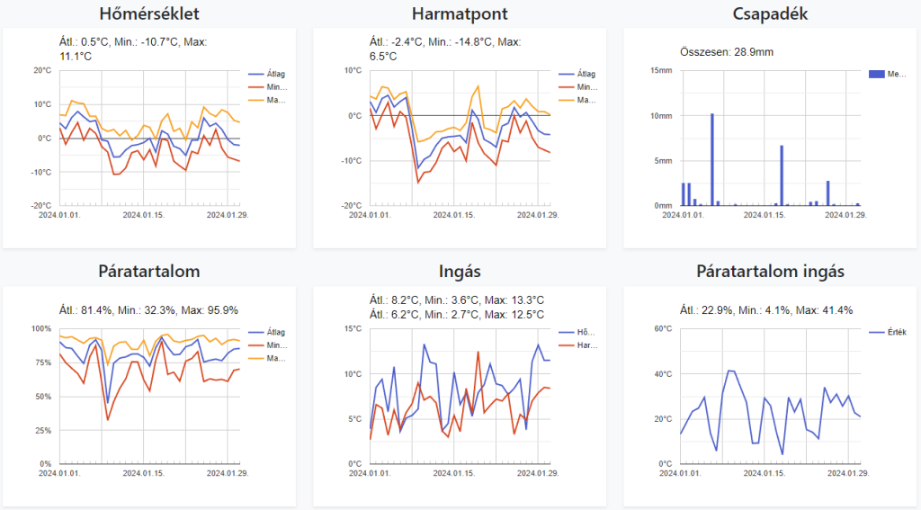Click the Harmatpont chart heading
The height and width of the screenshot is (510, 921).
tap(459, 13)
